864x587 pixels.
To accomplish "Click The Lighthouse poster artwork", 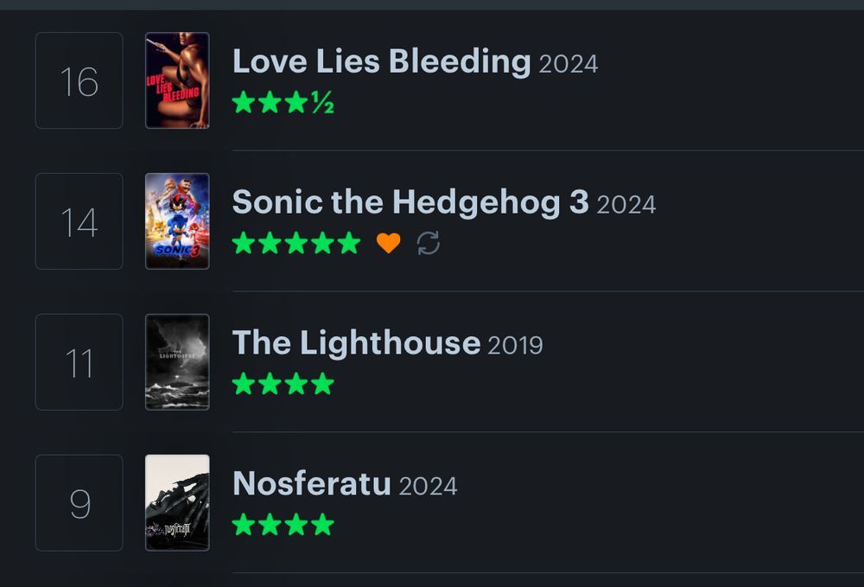I will click(177, 361).
